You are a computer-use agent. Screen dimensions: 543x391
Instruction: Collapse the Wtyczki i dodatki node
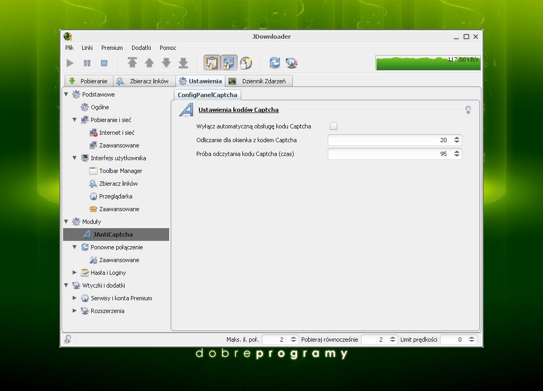tap(66, 285)
